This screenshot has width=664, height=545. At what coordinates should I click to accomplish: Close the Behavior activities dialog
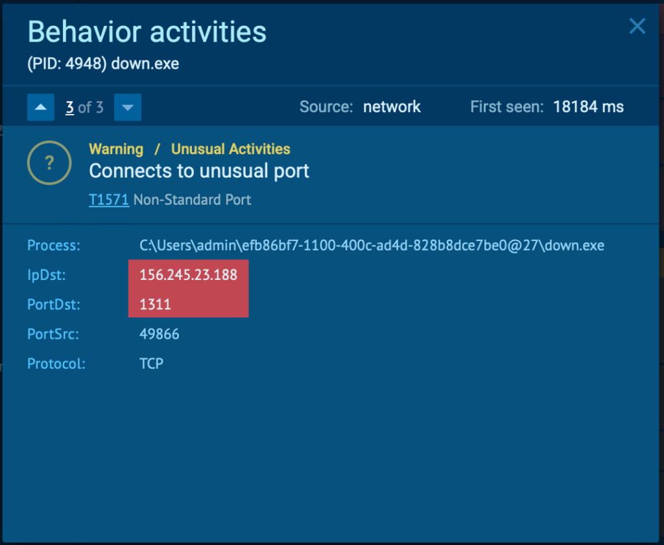tap(637, 27)
